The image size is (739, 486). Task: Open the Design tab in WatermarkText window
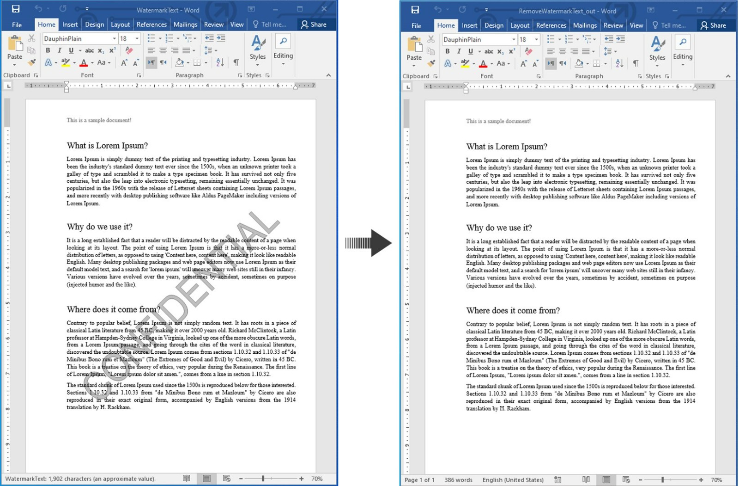point(94,25)
